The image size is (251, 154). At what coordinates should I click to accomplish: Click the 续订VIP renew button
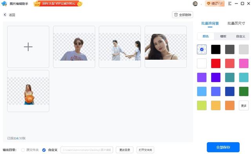[215, 4]
